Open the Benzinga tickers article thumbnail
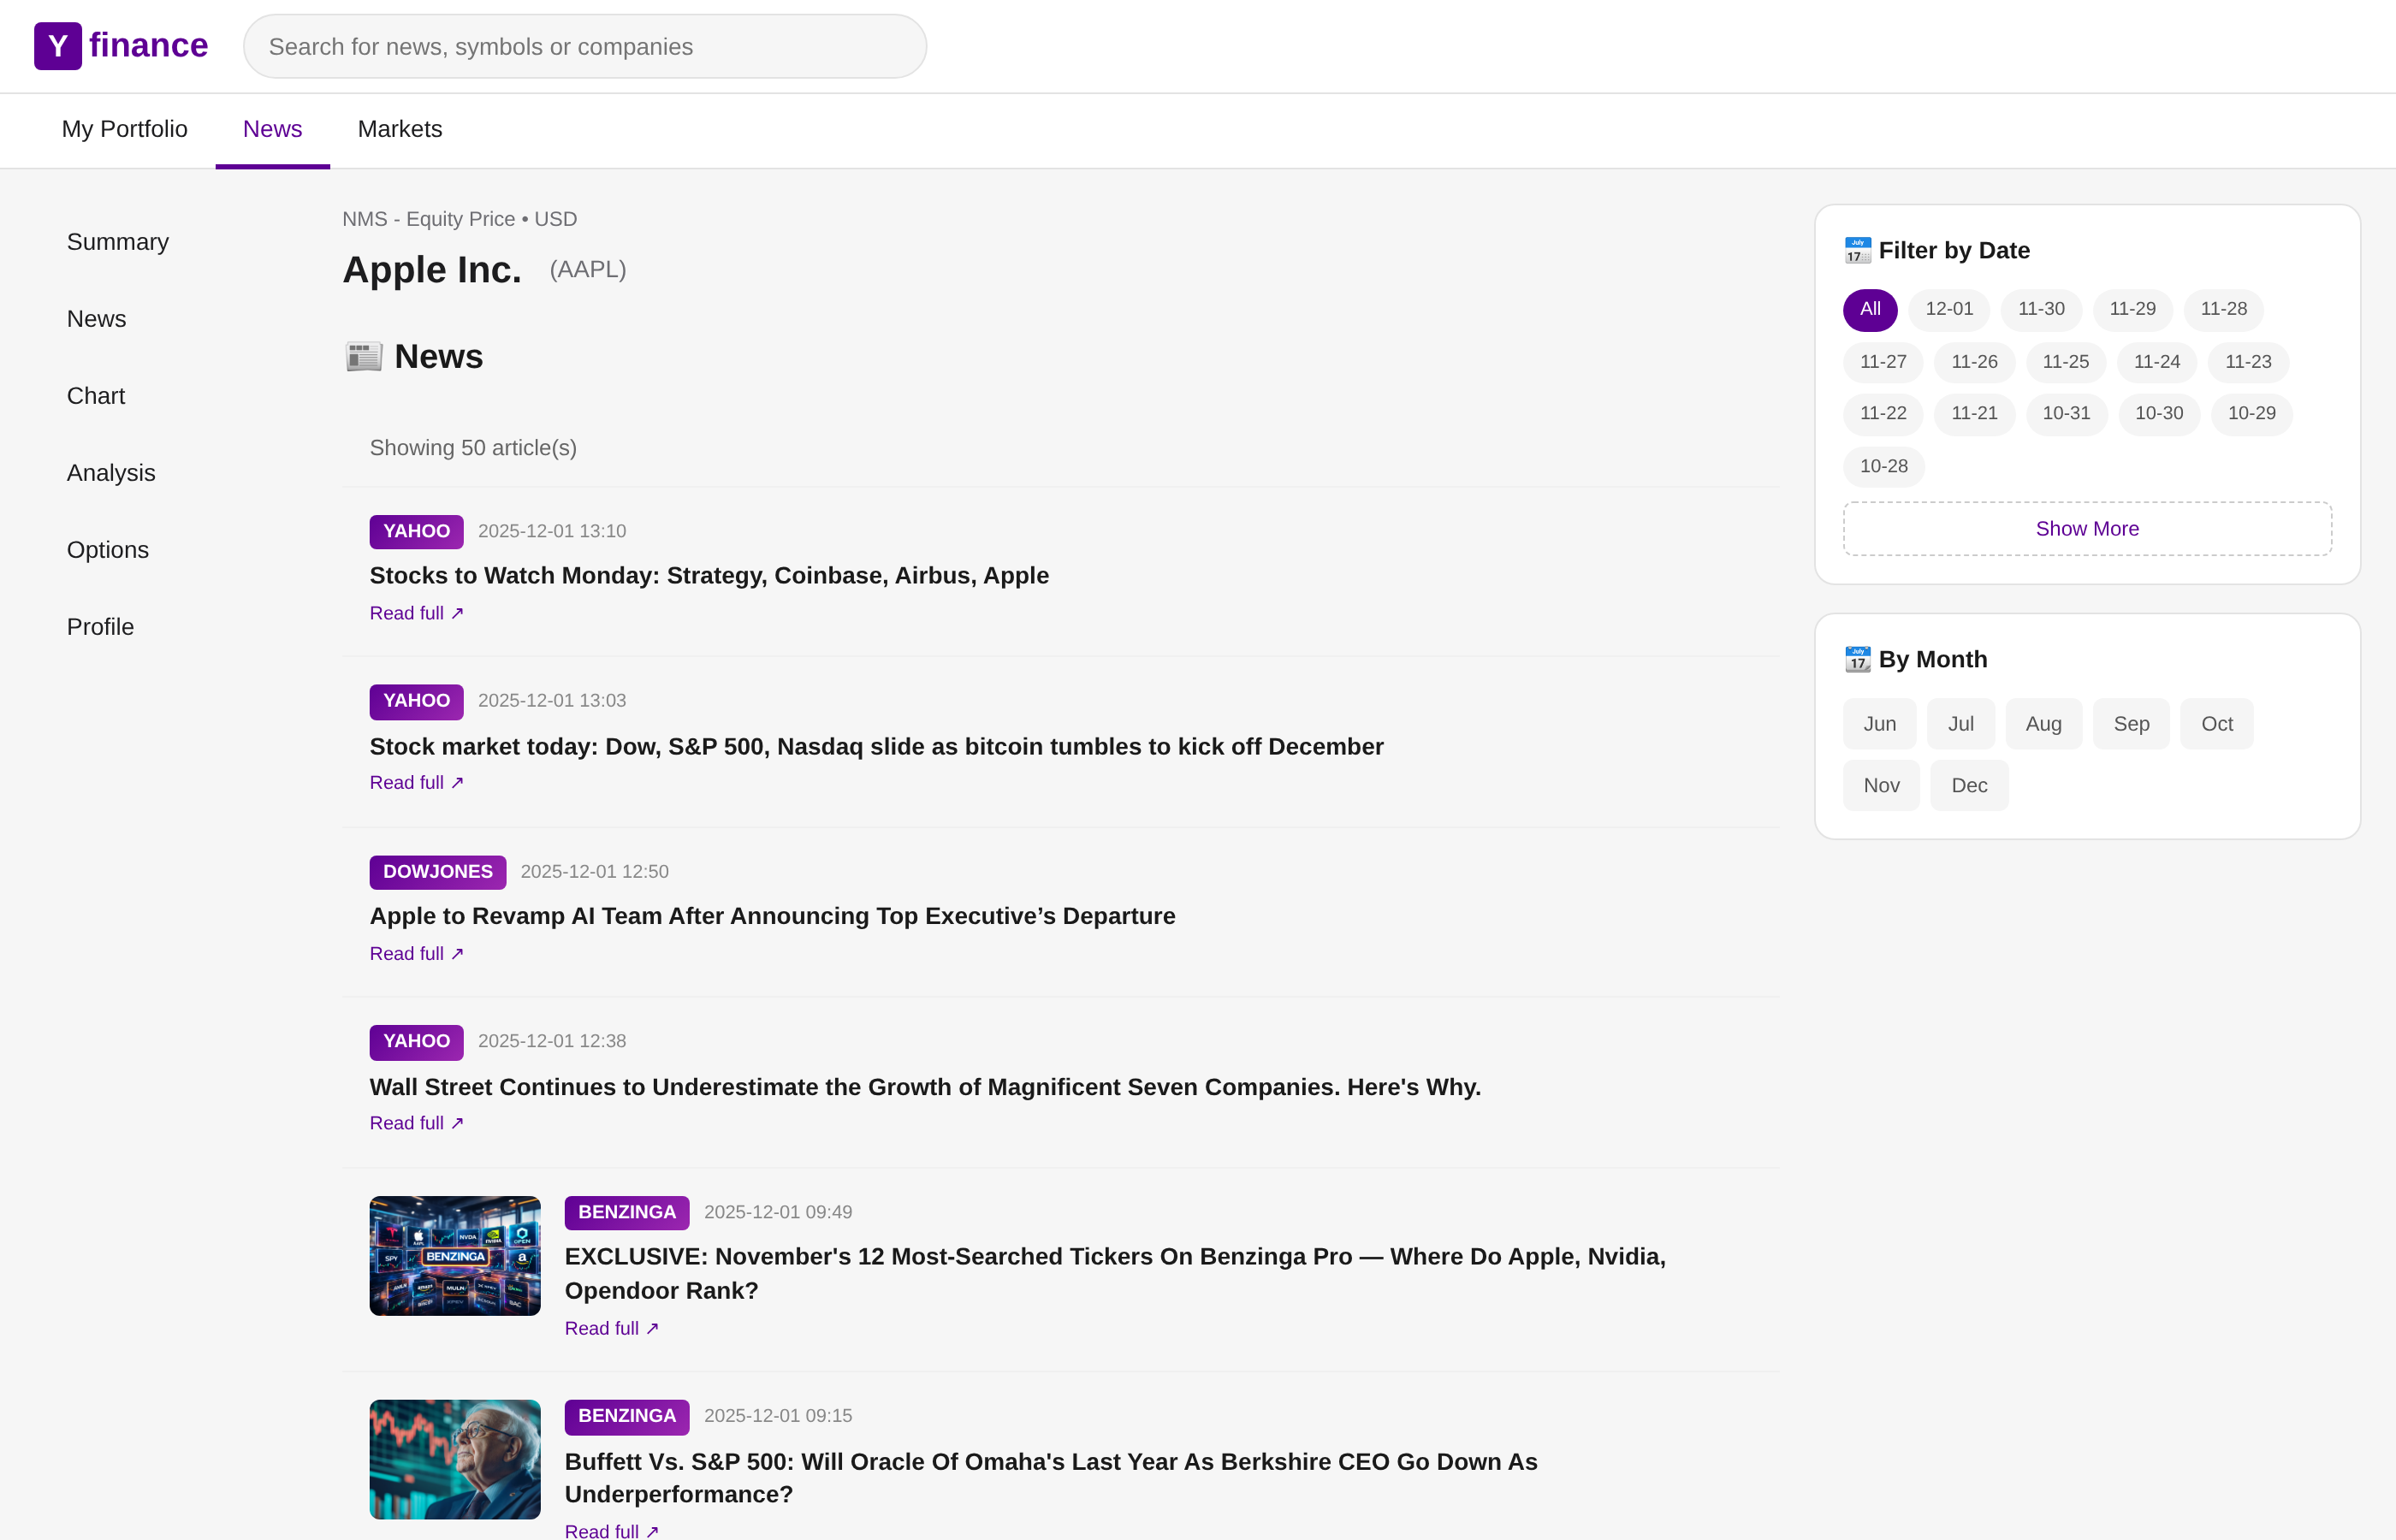This screenshot has height=1540, width=2396. pos(455,1256)
